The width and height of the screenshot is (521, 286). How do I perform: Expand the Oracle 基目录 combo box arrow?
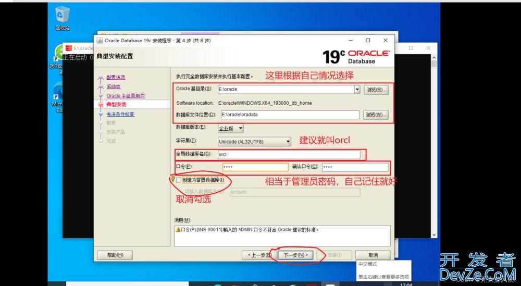coord(357,90)
